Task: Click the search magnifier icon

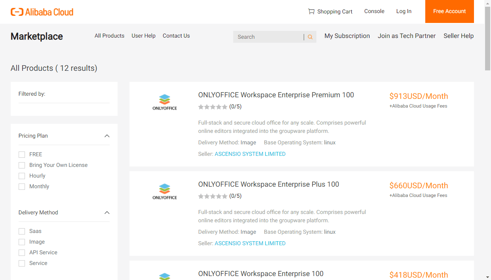Action: (x=310, y=36)
